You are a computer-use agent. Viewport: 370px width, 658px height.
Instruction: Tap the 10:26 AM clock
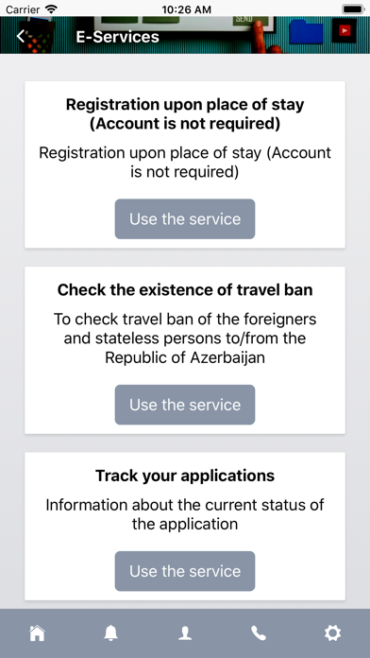187,9
